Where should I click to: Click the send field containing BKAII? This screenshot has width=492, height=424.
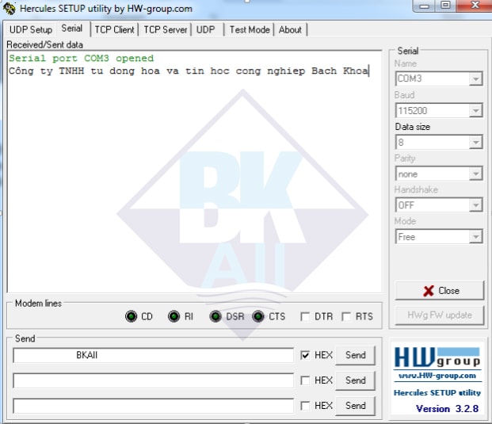click(153, 355)
